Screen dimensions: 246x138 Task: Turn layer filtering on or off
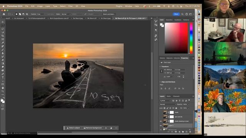[189, 100]
